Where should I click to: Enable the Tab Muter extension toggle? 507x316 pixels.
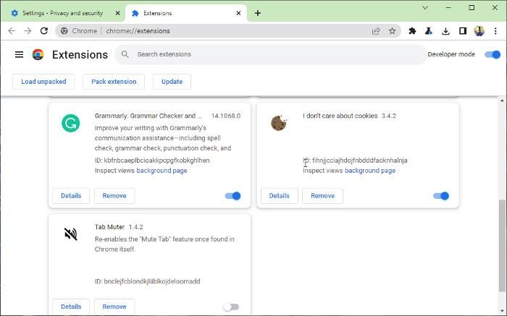tap(231, 307)
